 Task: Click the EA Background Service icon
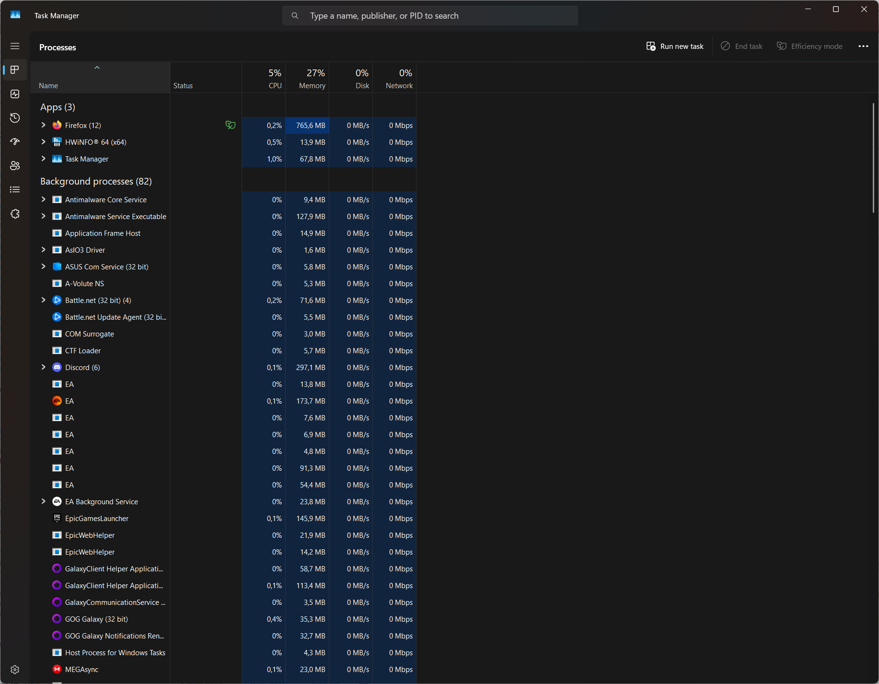57,501
